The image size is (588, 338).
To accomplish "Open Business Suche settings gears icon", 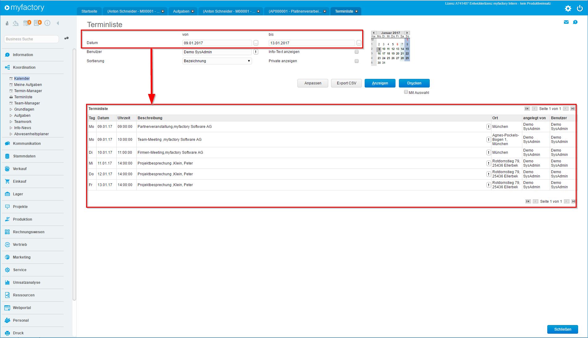I will (x=66, y=39).
